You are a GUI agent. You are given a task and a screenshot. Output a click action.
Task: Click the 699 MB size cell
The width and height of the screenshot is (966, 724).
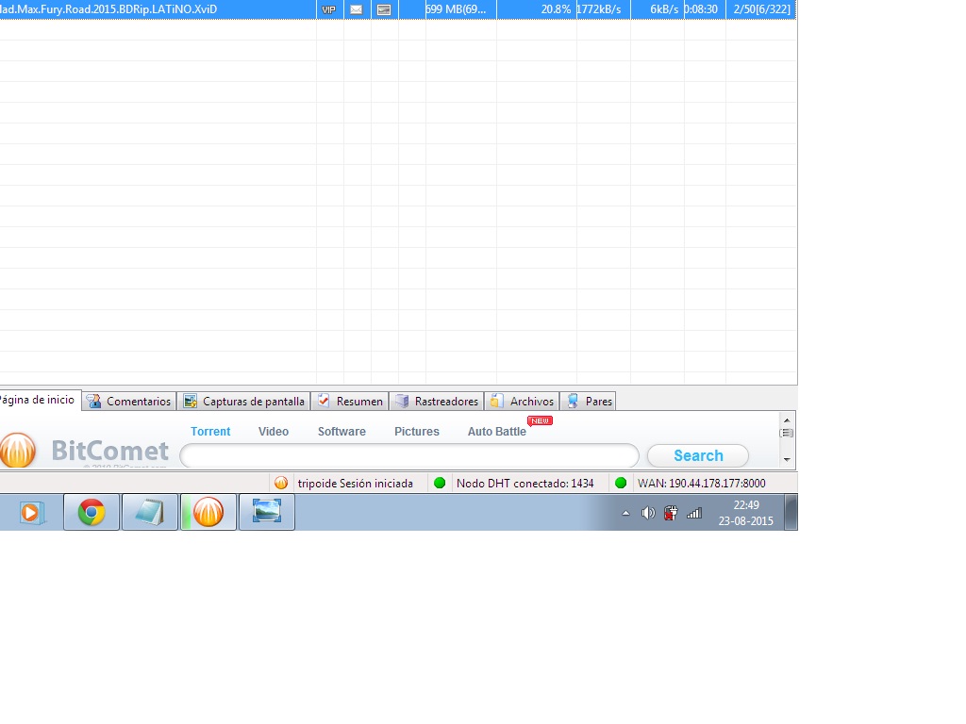pyautogui.click(x=456, y=9)
